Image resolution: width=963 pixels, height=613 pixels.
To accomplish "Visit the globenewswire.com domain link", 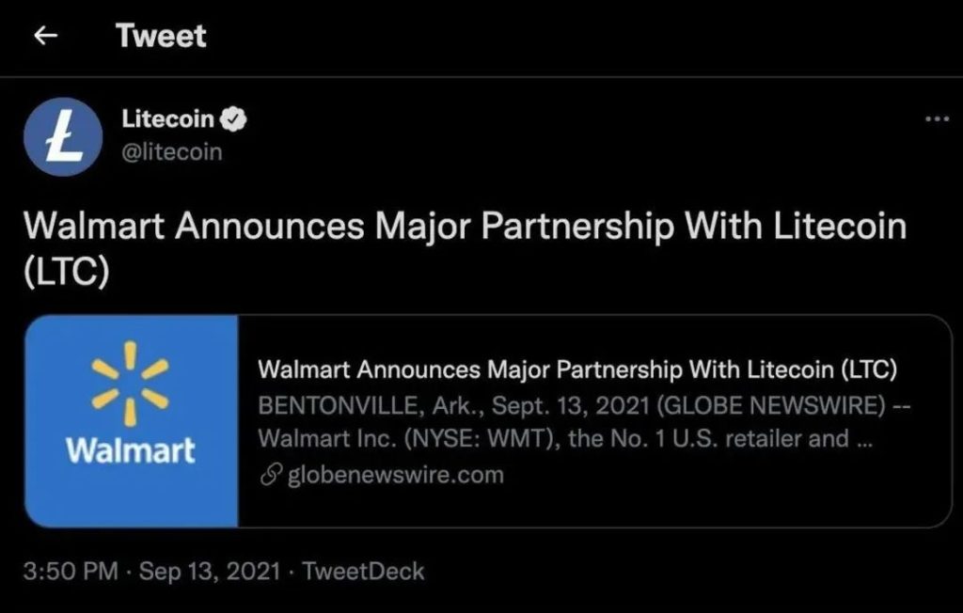I will [x=396, y=475].
